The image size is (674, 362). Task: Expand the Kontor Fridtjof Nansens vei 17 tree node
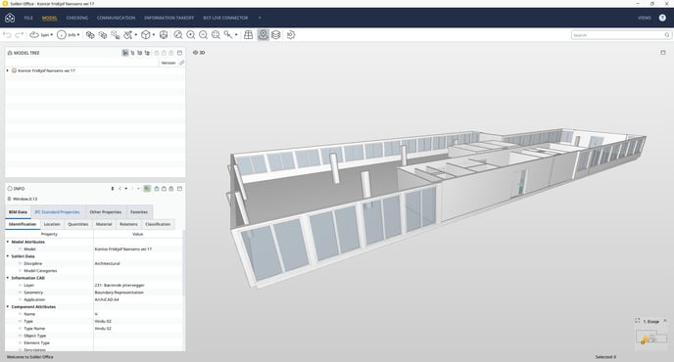pyautogui.click(x=7, y=70)
